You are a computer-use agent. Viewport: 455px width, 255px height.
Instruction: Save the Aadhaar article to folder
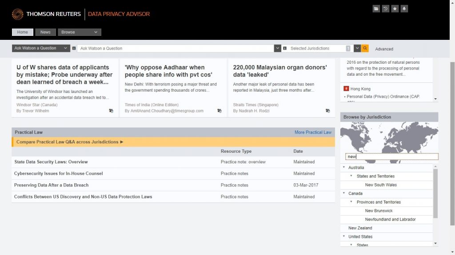[x=220, y=111]
